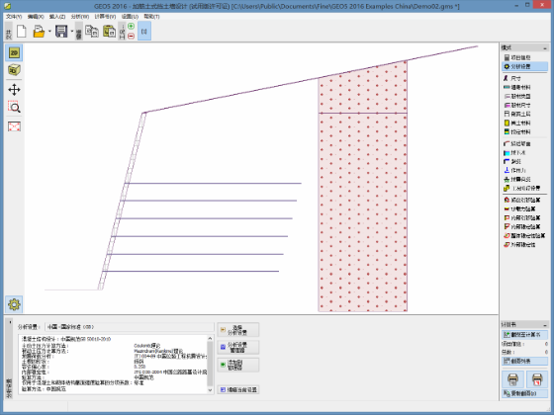The image size is (554, 415).
Task: Open the 文件 (File) menu
Action: [x=14, y=16]
